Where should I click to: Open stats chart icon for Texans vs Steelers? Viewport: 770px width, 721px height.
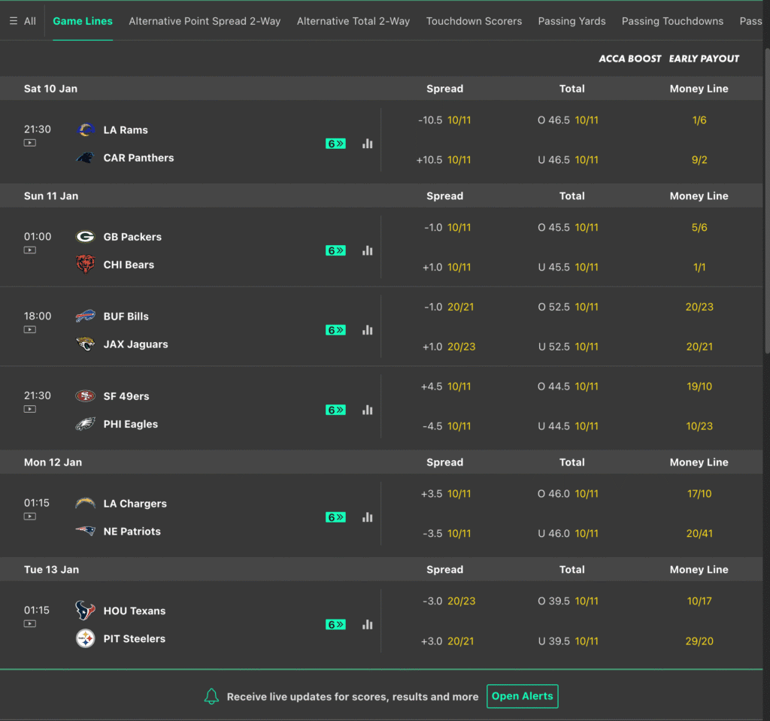[367, 624]
